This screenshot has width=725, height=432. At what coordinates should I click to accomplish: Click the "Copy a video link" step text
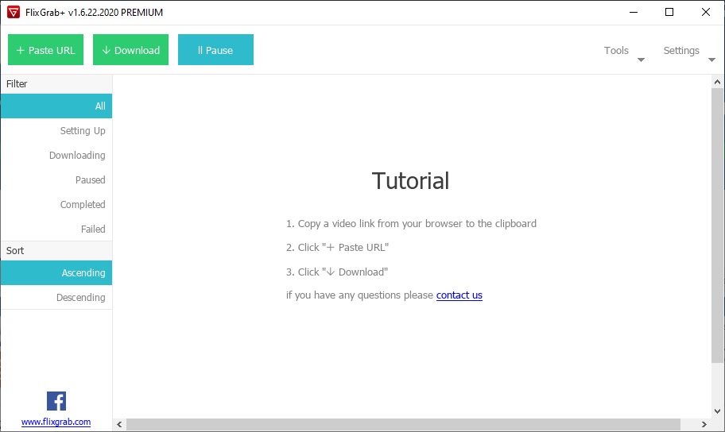[x=411, y=224]
